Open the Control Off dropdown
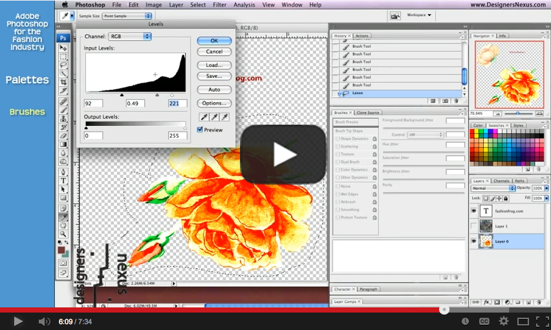The width and height of the screenshot is (551, 330). [425, 134]
